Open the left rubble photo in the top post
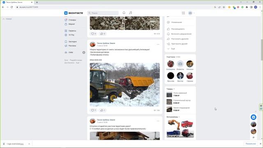The height and width of the screenshot is (148, 263). pos(107,23)
